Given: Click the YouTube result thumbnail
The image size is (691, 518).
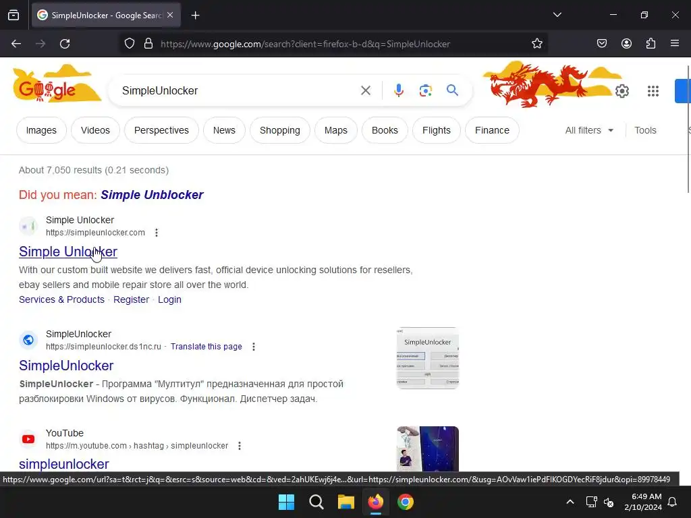Looking at the screenshot, I should pyautogui.click(x=427, y=449).
